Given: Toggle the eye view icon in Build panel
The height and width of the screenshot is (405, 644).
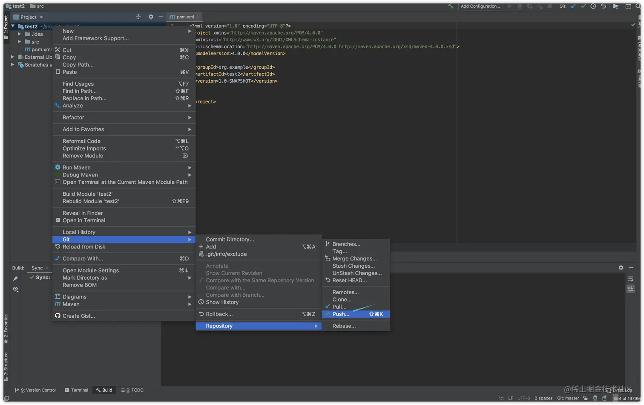Looking at the screenshot, I should [x=15, y=289].
